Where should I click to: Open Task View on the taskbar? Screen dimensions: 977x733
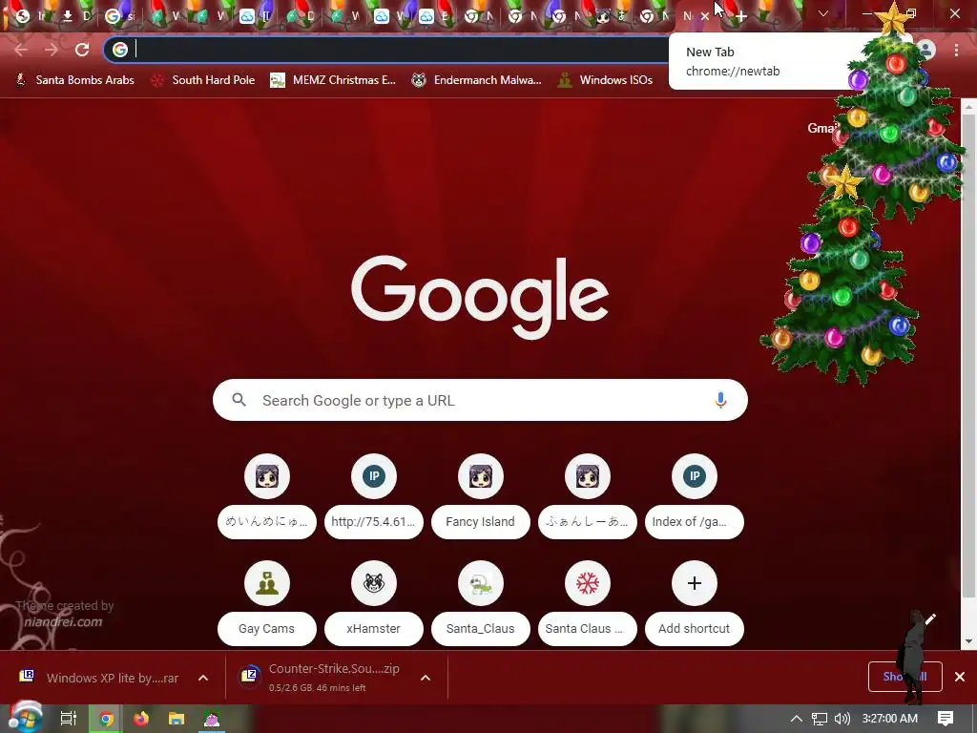tap(68, 719)
